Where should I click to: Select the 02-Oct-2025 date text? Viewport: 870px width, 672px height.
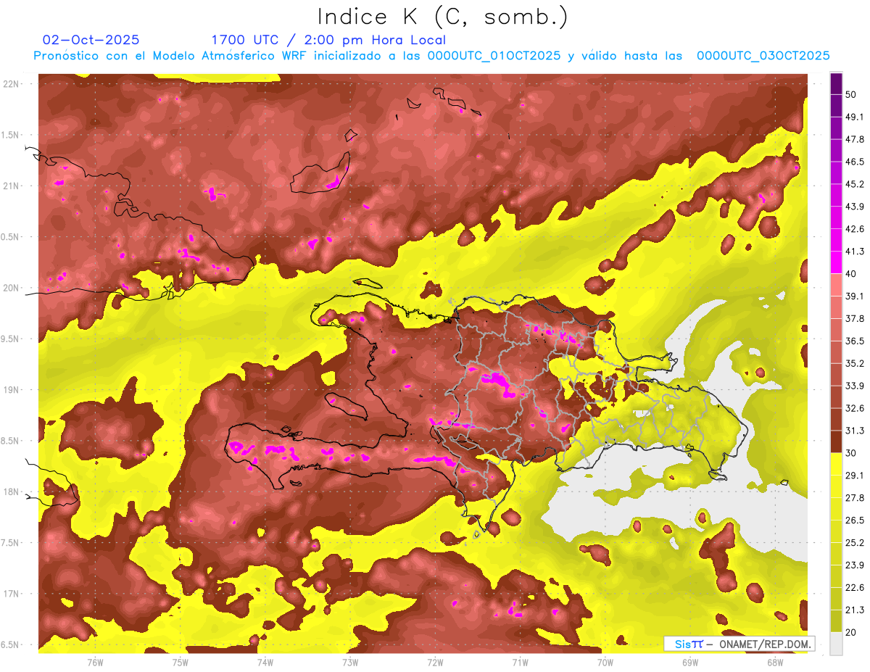91,40
